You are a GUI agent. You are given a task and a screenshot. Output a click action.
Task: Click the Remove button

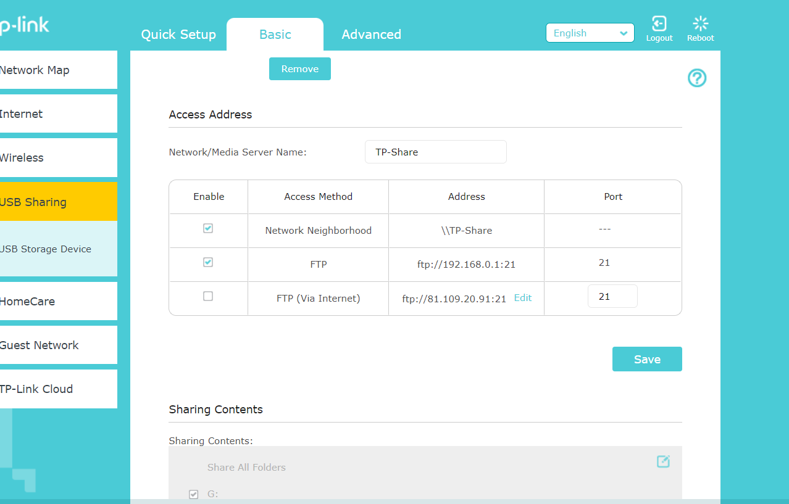pos(300,69)
